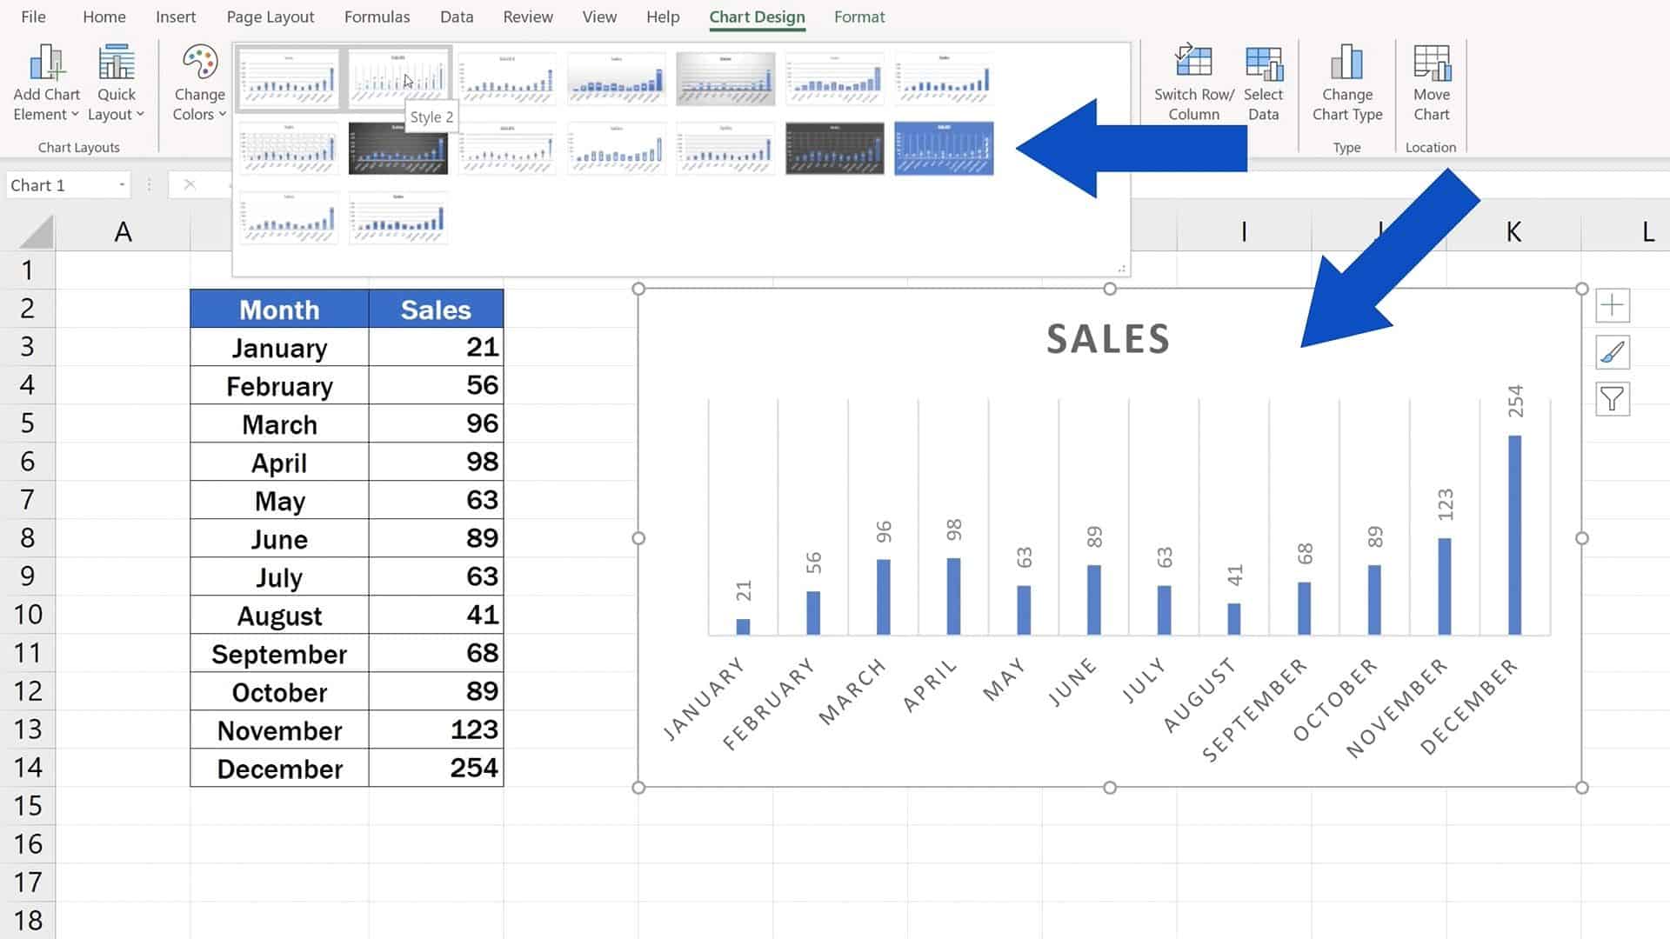Apply the first dark background chart style
The height and width of the screenshot is (939, 1670).
[x=398, y=148]
